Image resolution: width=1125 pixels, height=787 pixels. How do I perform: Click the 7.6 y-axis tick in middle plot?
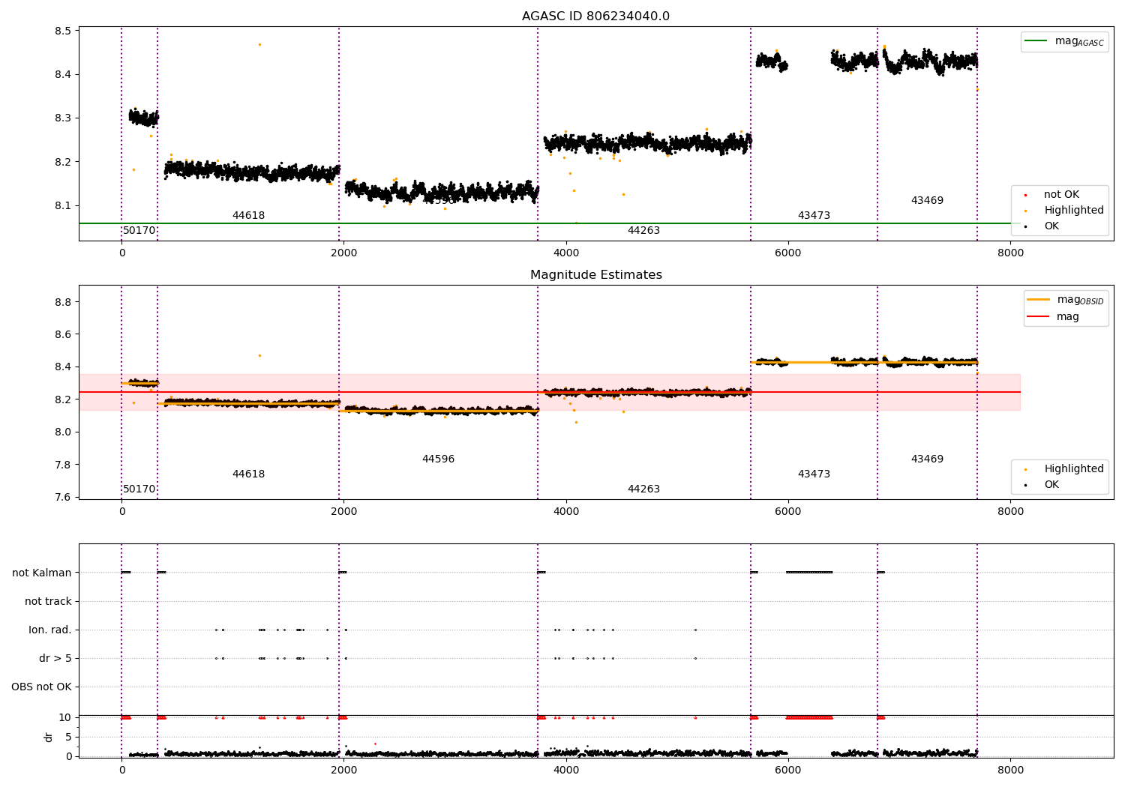coord(63,497)
